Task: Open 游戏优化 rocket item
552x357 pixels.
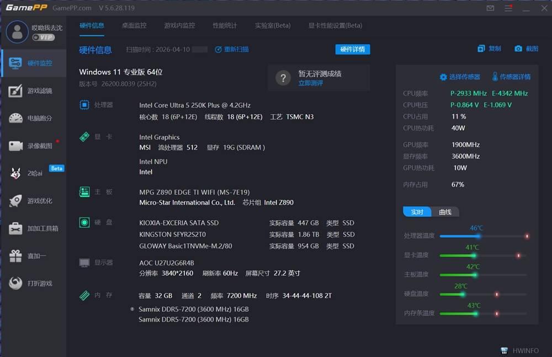Action: point(34,201)
